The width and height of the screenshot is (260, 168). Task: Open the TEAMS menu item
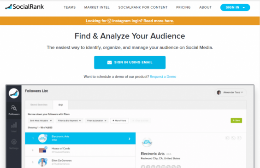pos(70,7)
